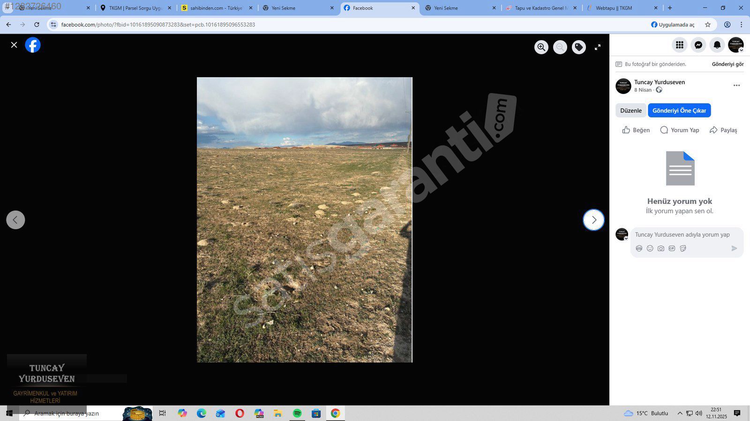Click the comment input field
The height and width of the screenshot is (421, 750).
[x=682, y=235]
